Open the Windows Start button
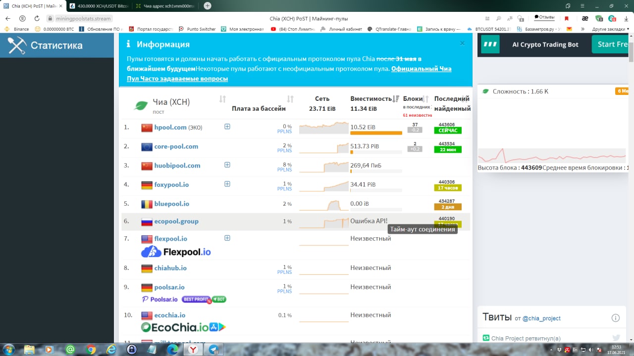The image size is (634, 356). point(8,349)
